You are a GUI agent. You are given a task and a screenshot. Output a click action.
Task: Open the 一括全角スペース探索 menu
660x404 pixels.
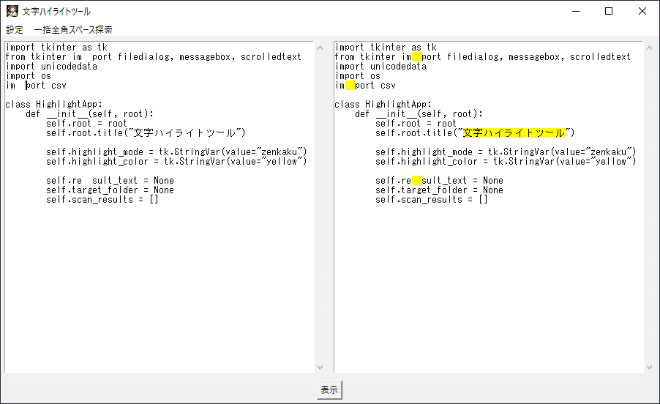pyautogui.click(x=73, y=30)
